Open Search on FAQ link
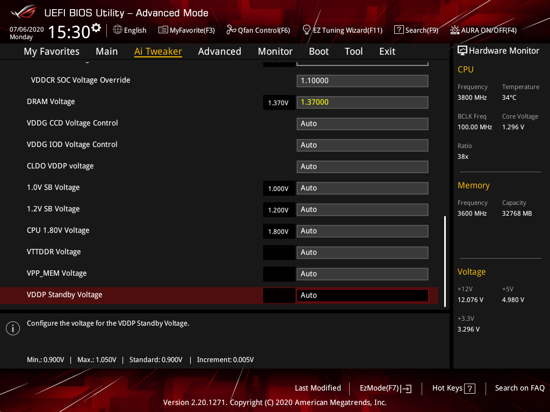The height and width of the screenshot is (412, 550). click(x=520, y=388)
